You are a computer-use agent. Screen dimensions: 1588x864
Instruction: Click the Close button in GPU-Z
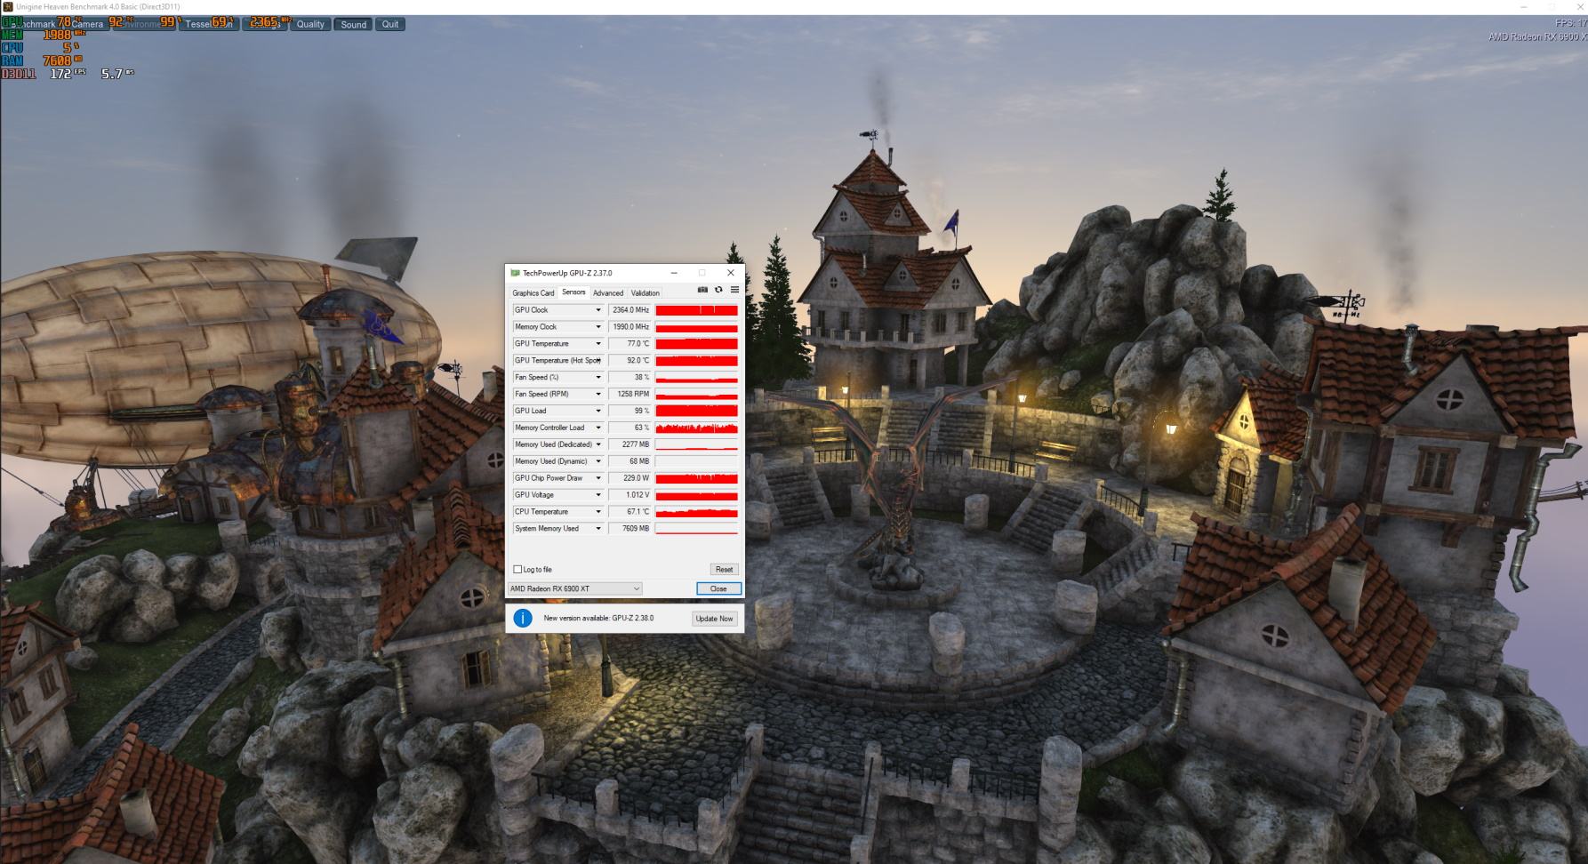pyautogui.click(x=718, y=588)
